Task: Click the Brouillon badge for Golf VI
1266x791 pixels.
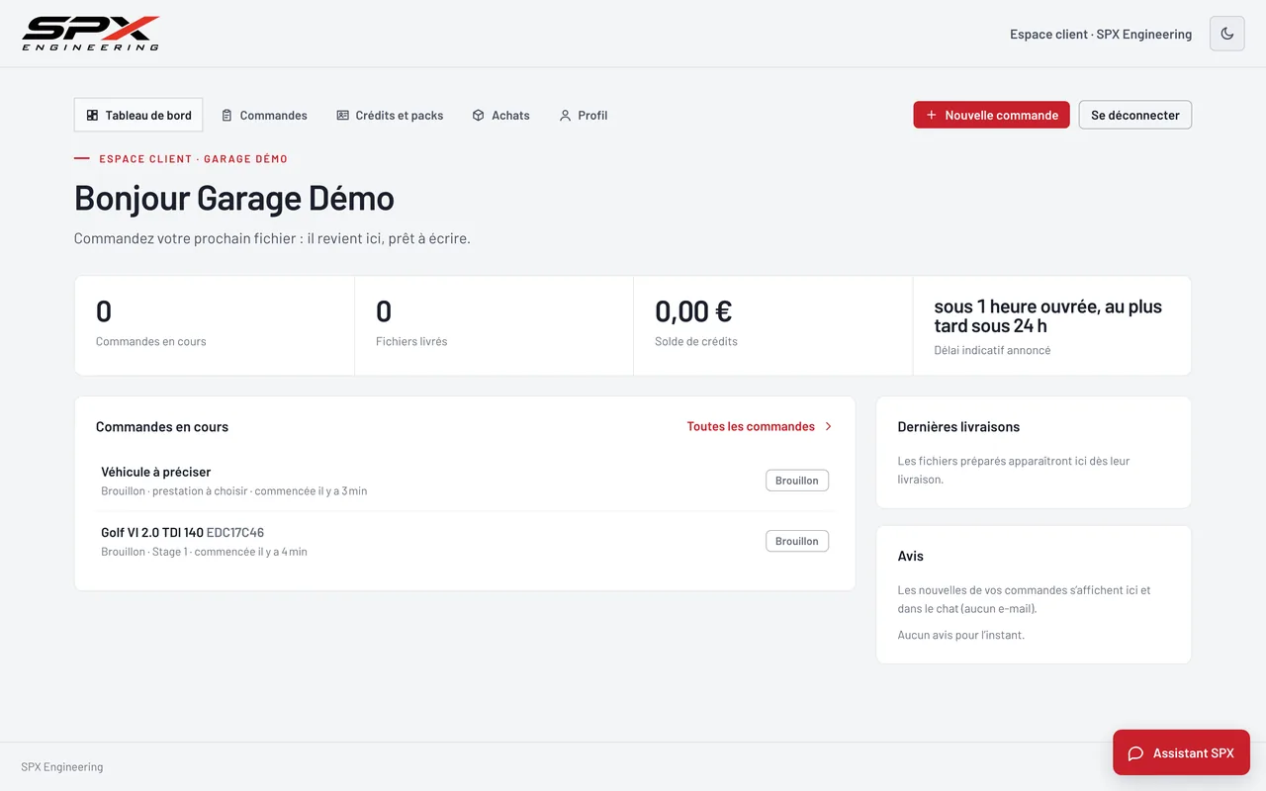Action: coord(797,541)
